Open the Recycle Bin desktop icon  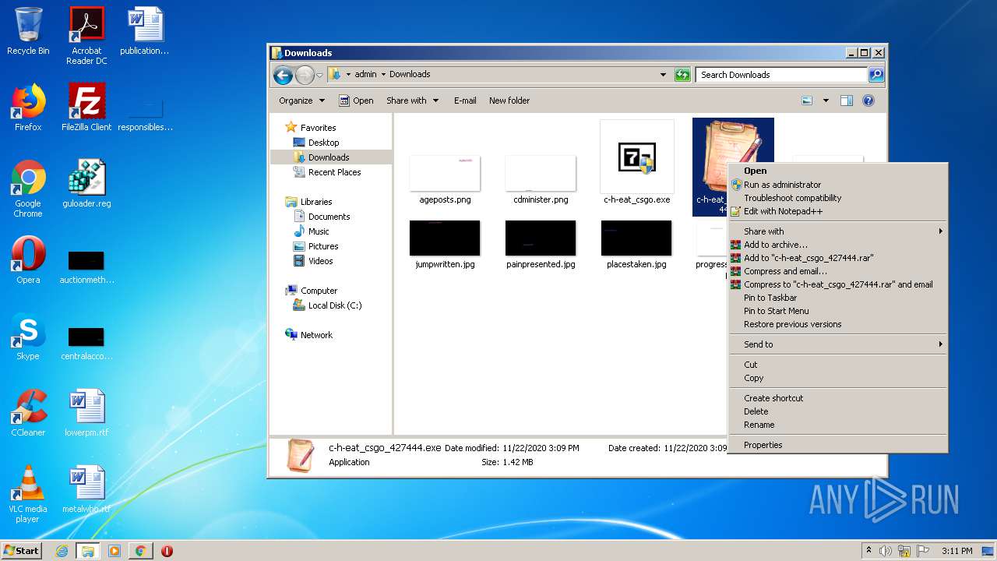28,31
